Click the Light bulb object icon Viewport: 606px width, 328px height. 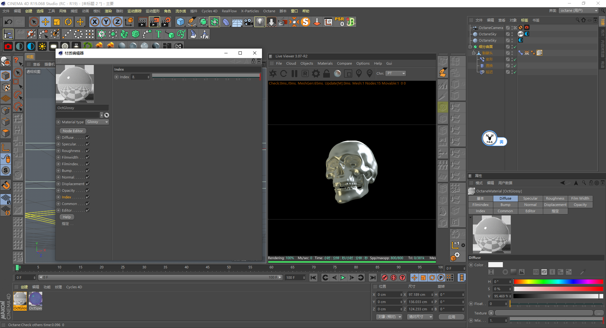(x=260, y=22)
